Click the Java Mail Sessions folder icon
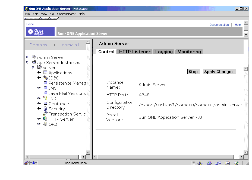The image size is (252, 180). pos(45,93)
